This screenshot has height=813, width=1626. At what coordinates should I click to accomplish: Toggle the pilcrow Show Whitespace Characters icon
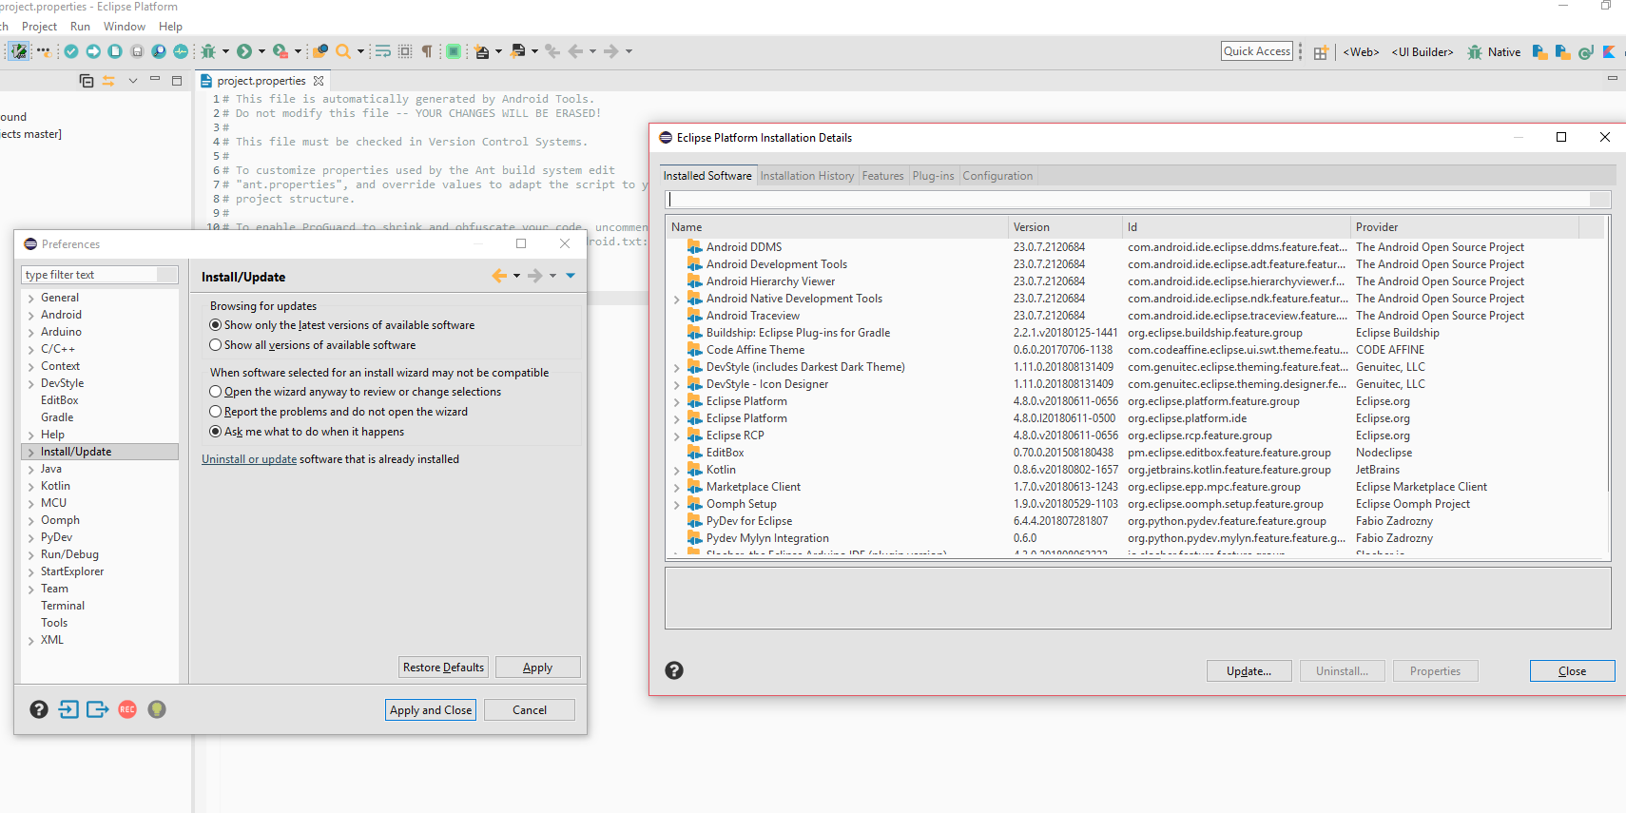click(x=427, y=51)
